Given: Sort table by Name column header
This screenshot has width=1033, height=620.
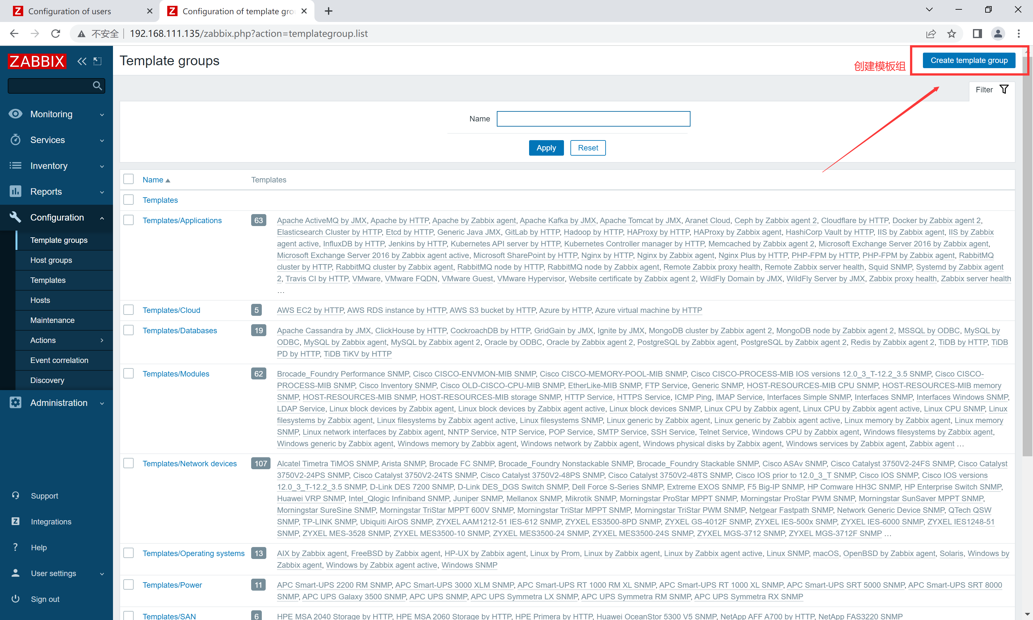Looking at the screenshot, I should [x=156, y=180].
